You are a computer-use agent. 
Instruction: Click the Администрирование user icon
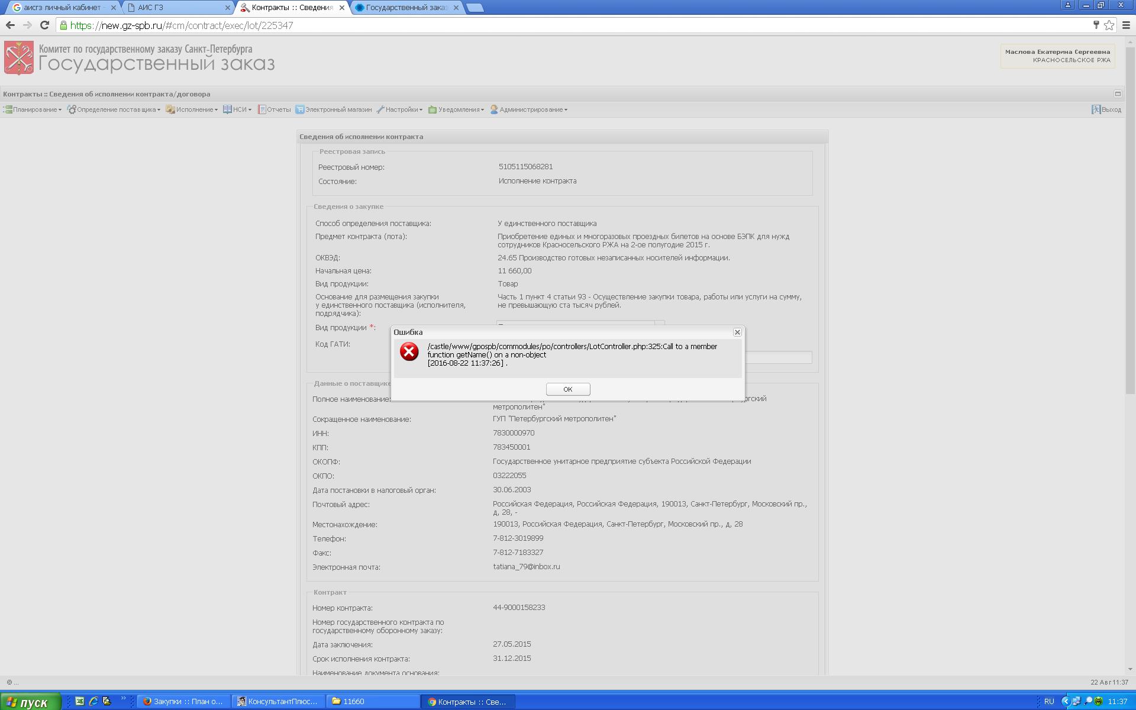[494, 109]
